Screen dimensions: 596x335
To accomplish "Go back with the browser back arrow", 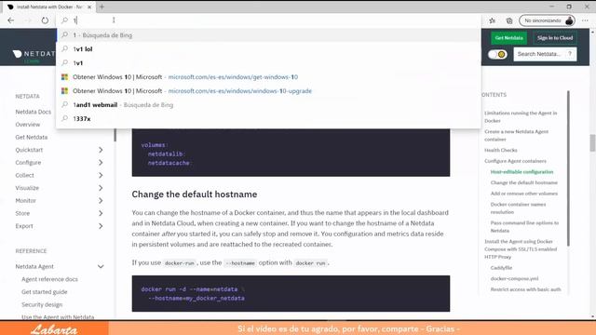I will pyautogui.click(x=10, y=20).
